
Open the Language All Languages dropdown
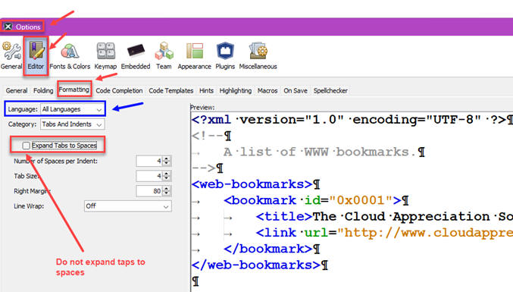[72, 109]
